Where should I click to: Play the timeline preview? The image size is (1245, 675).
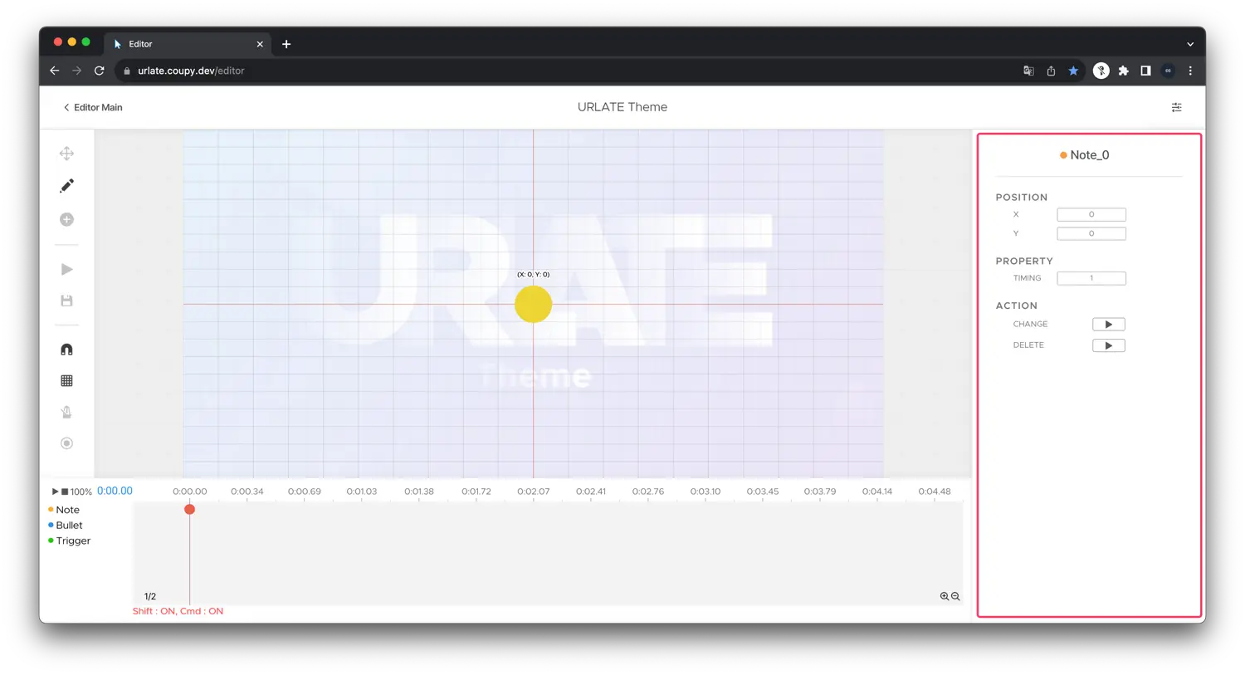click(54, 491)
